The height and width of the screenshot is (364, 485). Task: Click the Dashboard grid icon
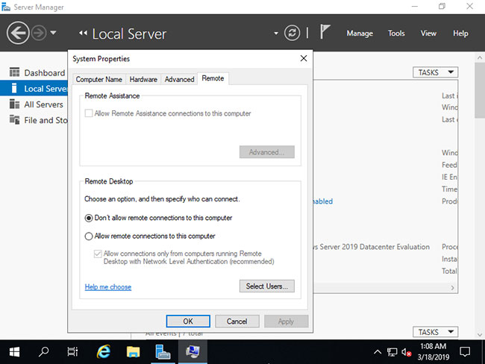[x=14, y=72]
